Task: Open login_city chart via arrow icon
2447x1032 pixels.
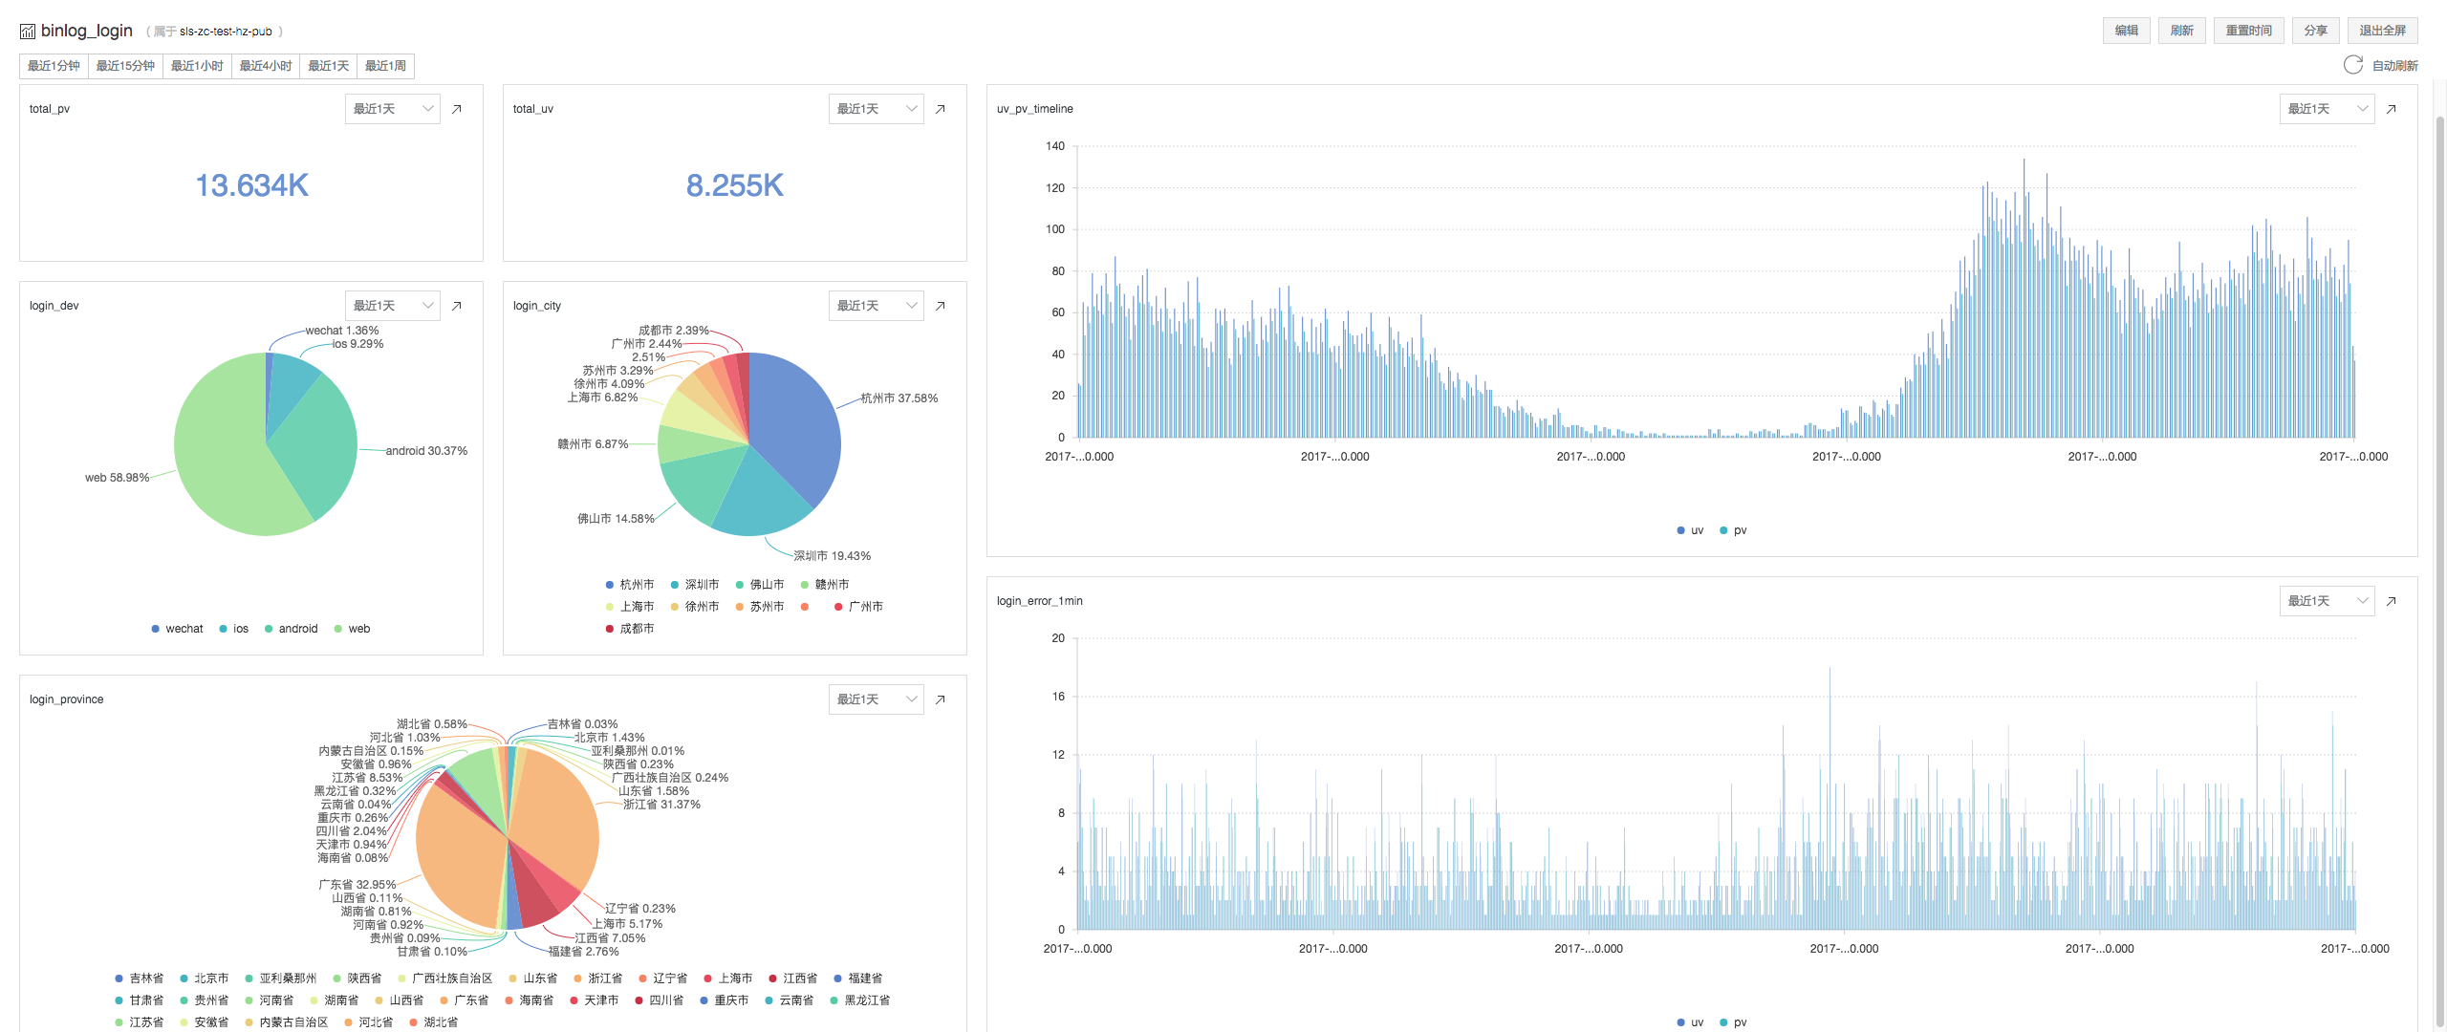Action: (x=941, y=306)
